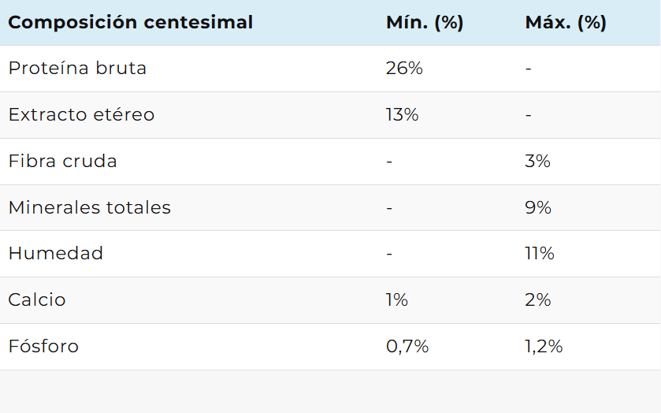Click the empty maximum cell for Proteína bruta

529,69
